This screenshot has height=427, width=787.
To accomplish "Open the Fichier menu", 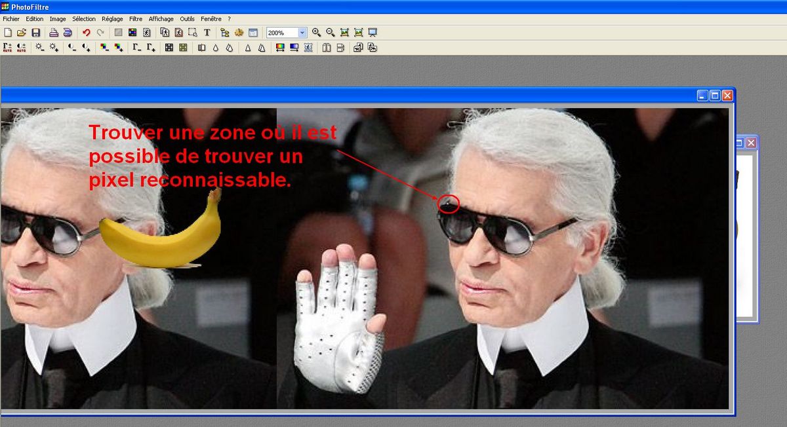I will tap(11, 19).
